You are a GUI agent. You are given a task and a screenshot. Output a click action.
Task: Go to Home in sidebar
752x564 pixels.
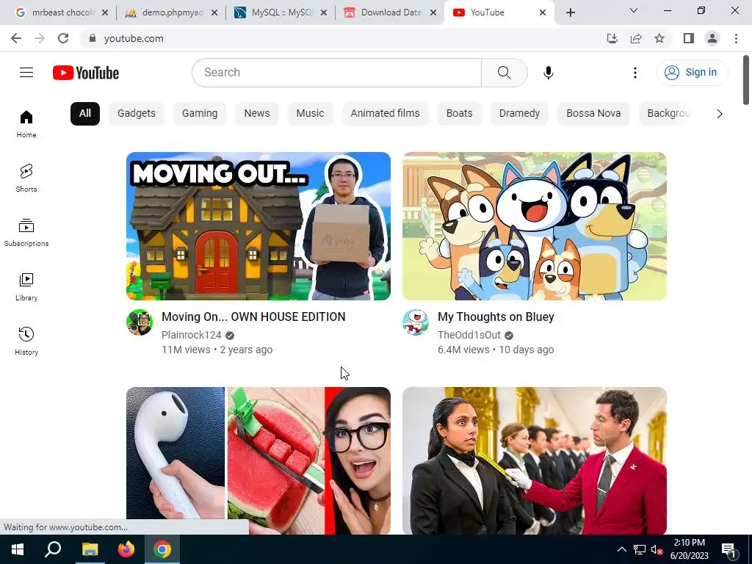tap(26, 124)
